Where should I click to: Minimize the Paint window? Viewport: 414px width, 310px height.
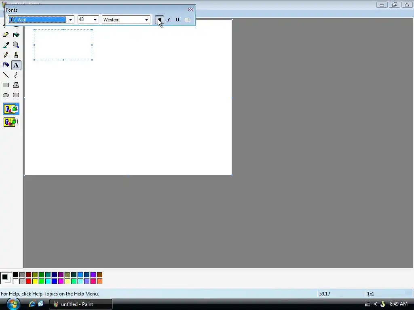click(x=382, y=5)
